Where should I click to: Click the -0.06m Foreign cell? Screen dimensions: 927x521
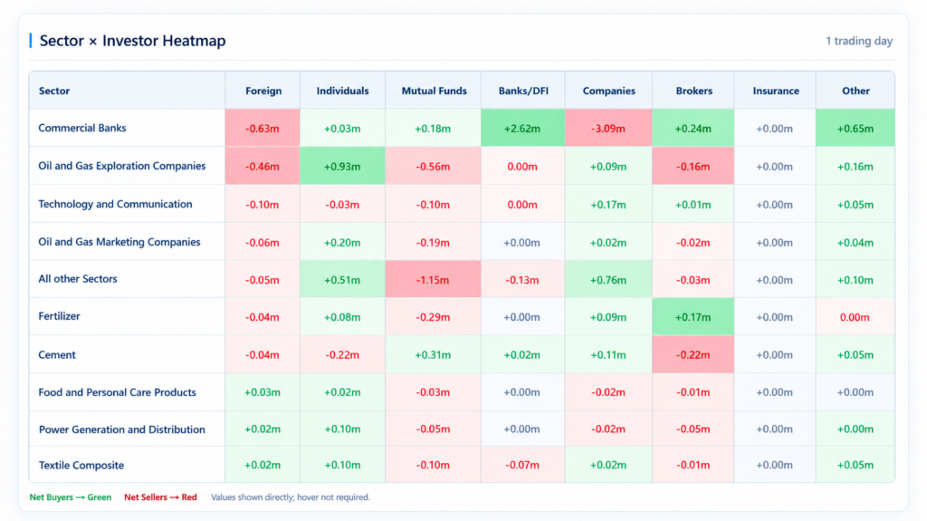[x=263, y=242]
